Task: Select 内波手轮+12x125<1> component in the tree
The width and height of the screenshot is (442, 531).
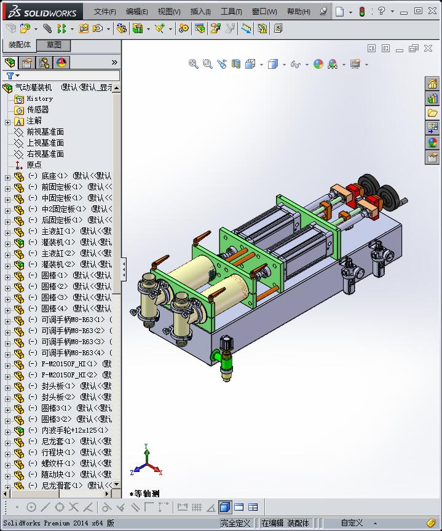Action: pos(74,430)
